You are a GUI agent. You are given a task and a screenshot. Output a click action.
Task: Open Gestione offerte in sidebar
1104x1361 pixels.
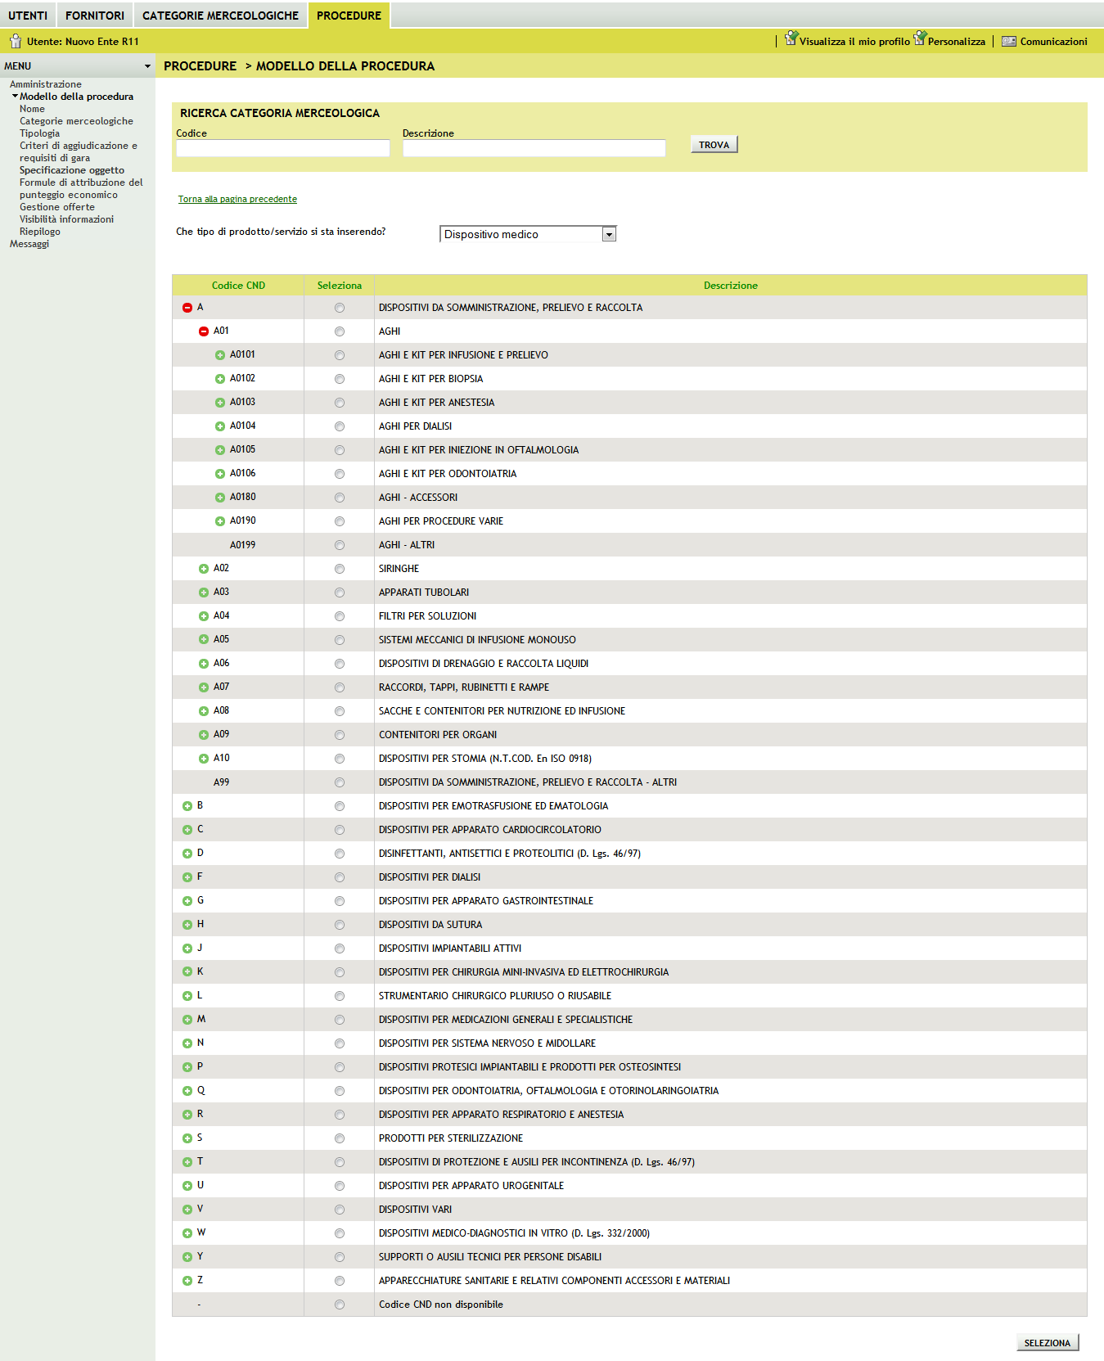pyautogui.click(x=57, y=207)
